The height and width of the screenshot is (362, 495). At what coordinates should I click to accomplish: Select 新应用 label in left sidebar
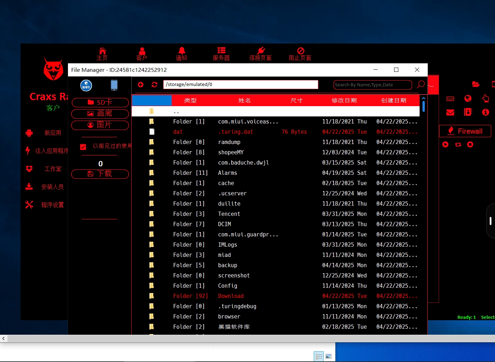pyautogui.click(x=53, y=133)
